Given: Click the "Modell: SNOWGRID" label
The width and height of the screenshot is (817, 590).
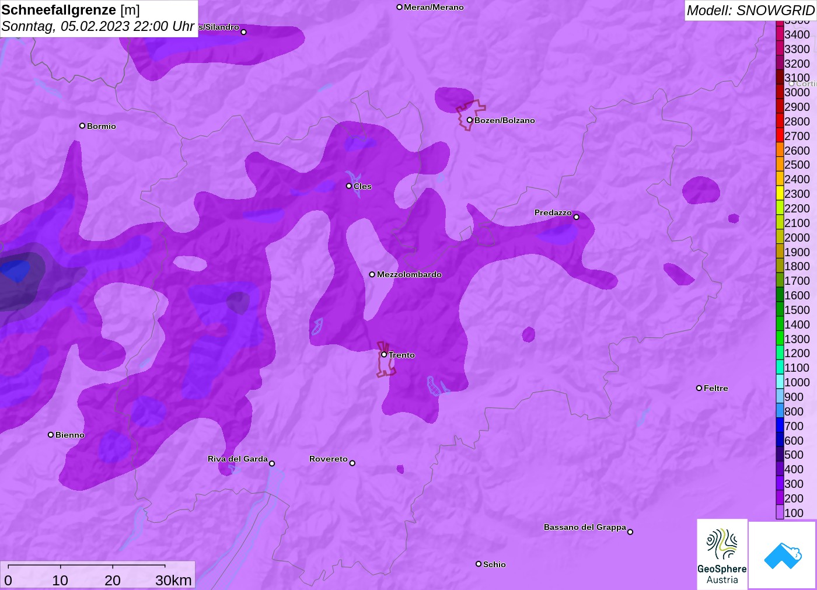Looking at the screenshot, I should pyautogui.click(x=750, y=11).
